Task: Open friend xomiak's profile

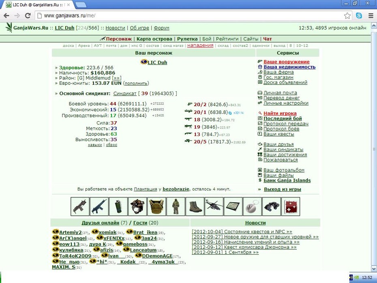Action: pos(107,232)
